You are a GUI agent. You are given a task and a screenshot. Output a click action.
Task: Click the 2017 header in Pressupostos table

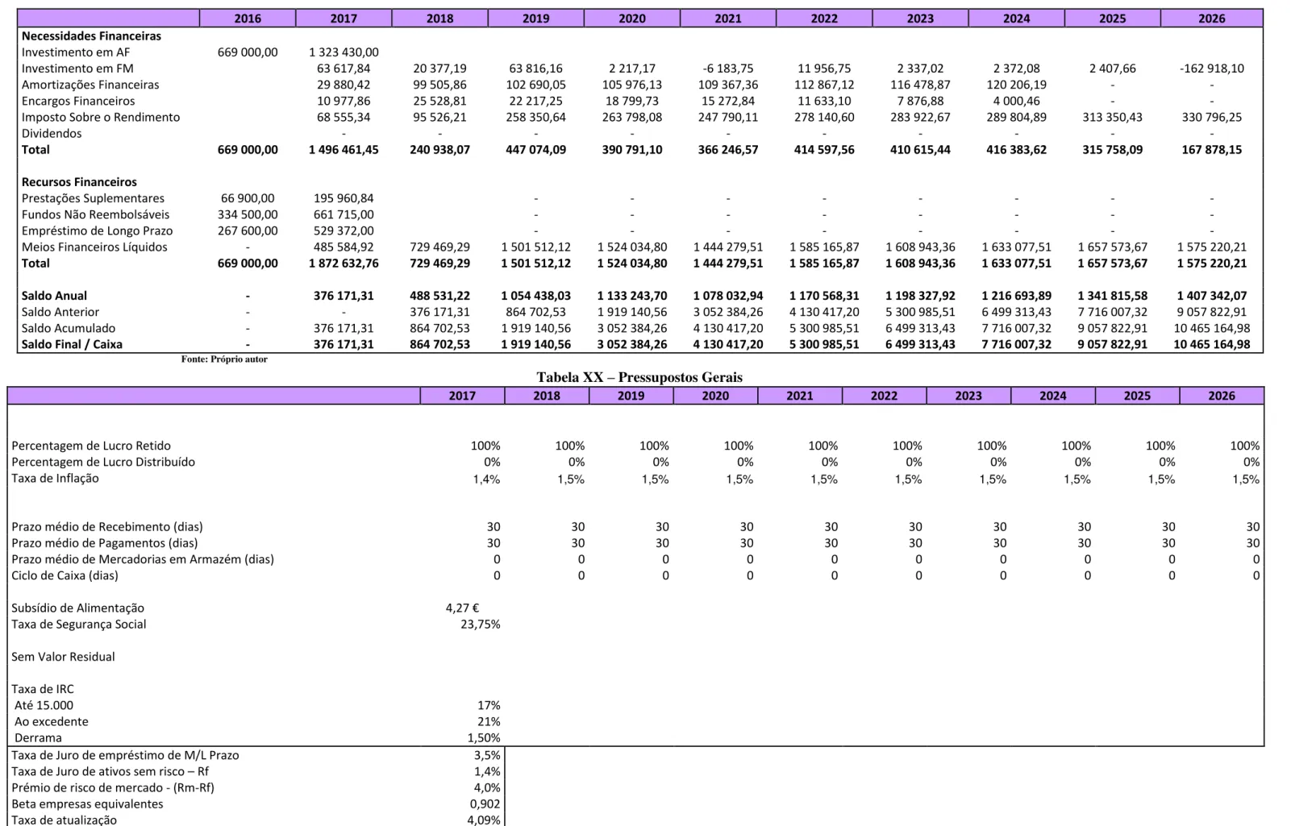pos(462,396)
